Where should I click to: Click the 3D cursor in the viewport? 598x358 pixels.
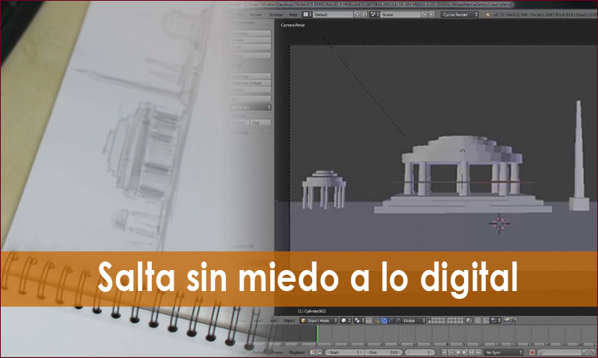499,224
